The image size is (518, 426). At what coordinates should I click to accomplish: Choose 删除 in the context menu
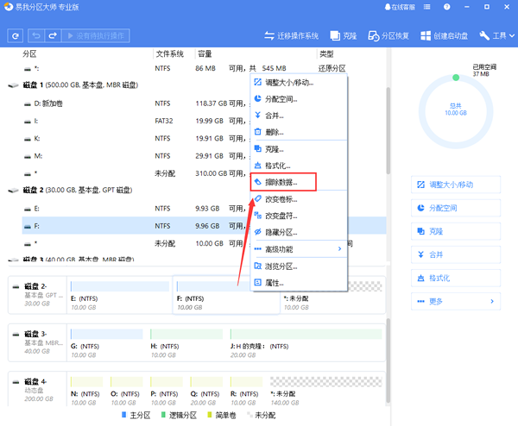[299, 132]
